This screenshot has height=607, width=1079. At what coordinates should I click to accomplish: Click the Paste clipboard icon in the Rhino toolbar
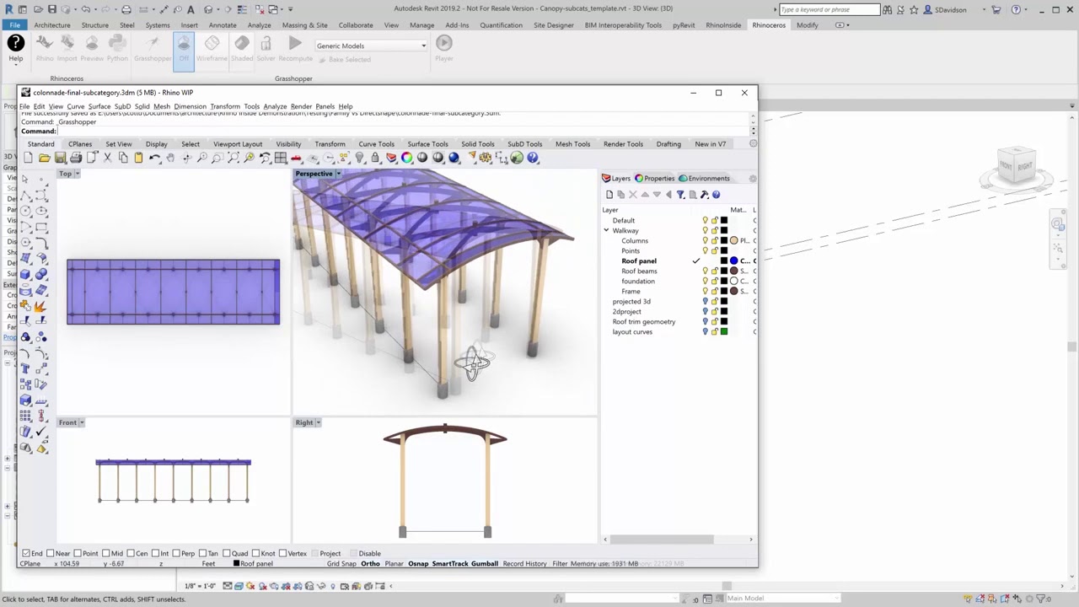(138, 158)
